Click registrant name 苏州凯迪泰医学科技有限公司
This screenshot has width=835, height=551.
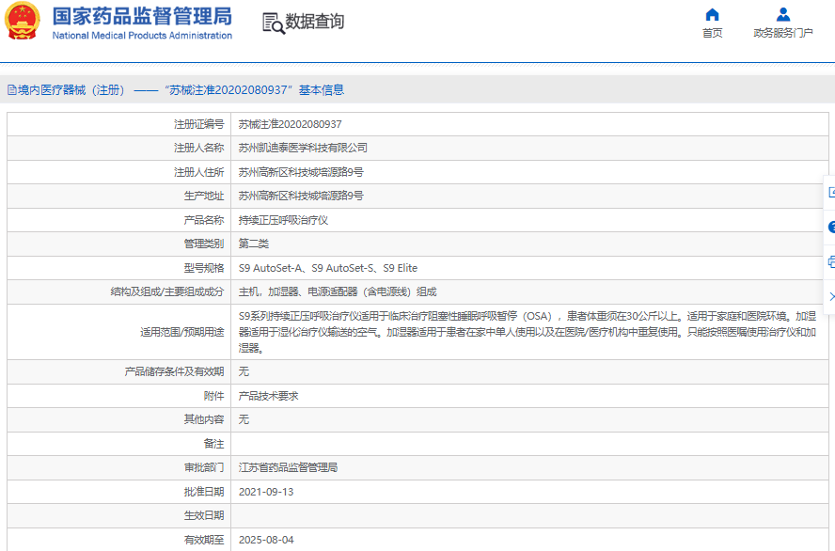[x=303, y=148]
